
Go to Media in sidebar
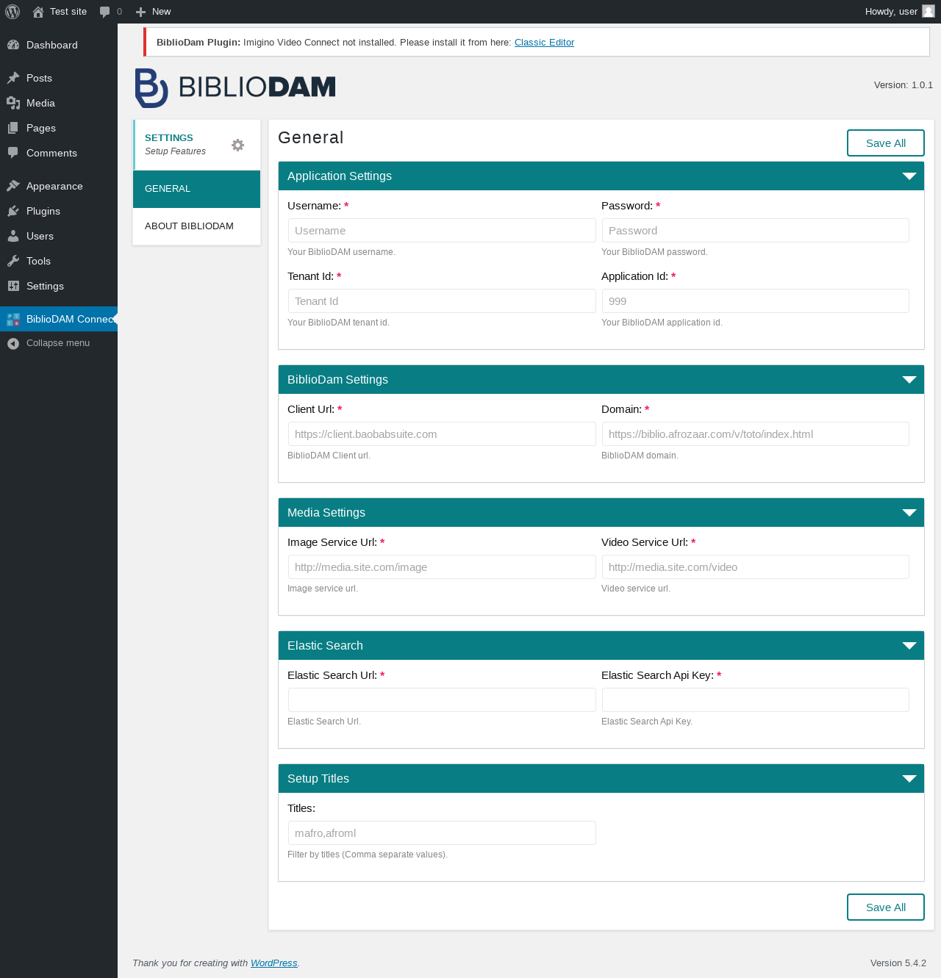coord(59,103)
